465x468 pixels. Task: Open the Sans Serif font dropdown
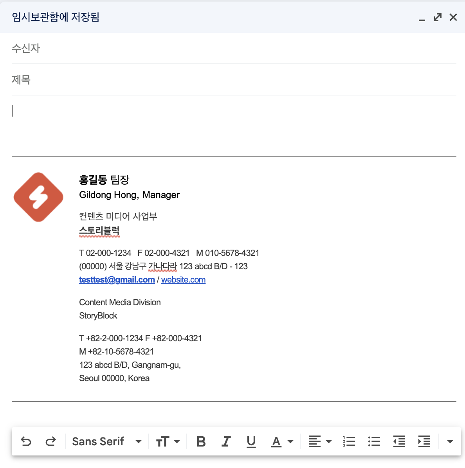click(x=106, y=441)
